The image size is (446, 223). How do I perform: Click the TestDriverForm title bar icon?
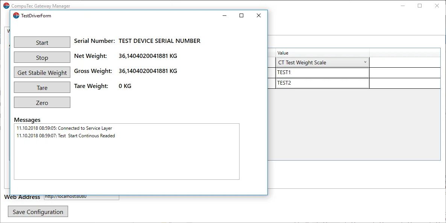16,16
